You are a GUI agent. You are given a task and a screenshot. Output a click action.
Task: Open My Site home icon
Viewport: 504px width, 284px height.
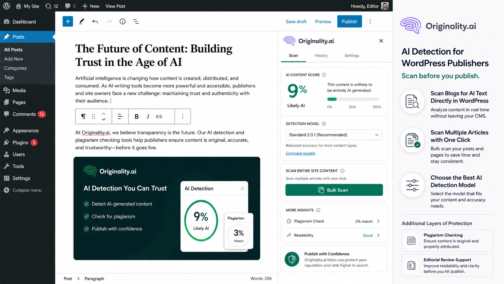click(18, 6)
